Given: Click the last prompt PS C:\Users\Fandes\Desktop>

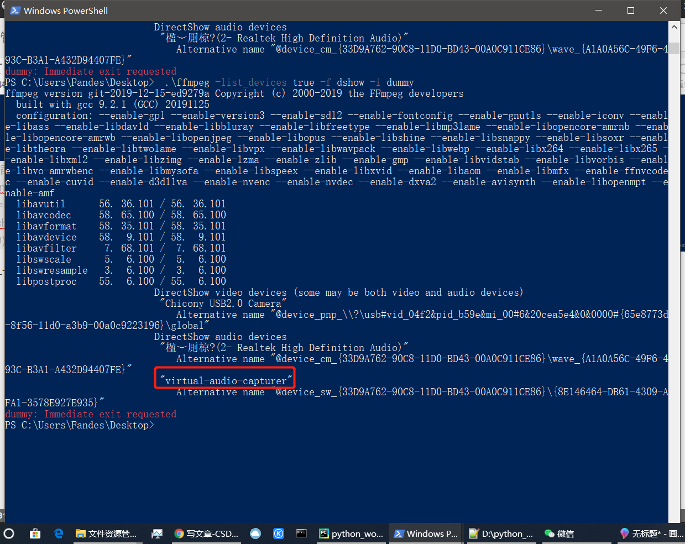Looking at the screenshot, I should (x=80, y=425).
